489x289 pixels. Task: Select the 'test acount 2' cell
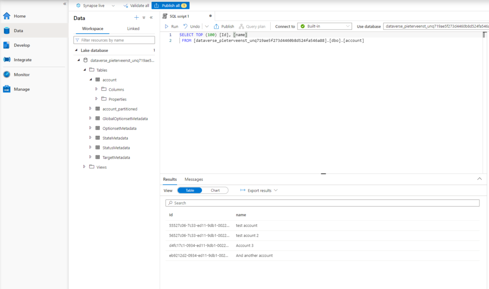click(x=247, y=236)
